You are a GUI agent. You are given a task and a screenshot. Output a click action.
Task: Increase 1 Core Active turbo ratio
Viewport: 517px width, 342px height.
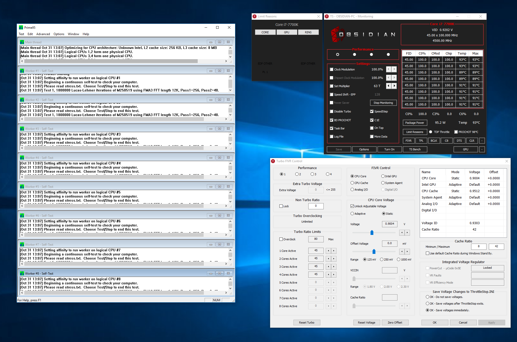[x=334, y=251]
